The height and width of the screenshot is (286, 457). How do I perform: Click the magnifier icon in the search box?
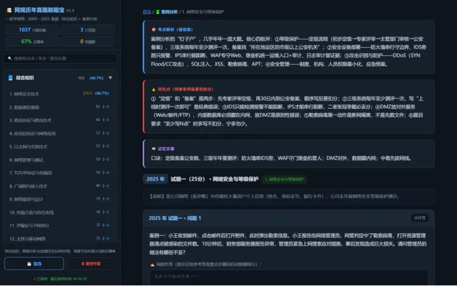click(x=10, y=58)
